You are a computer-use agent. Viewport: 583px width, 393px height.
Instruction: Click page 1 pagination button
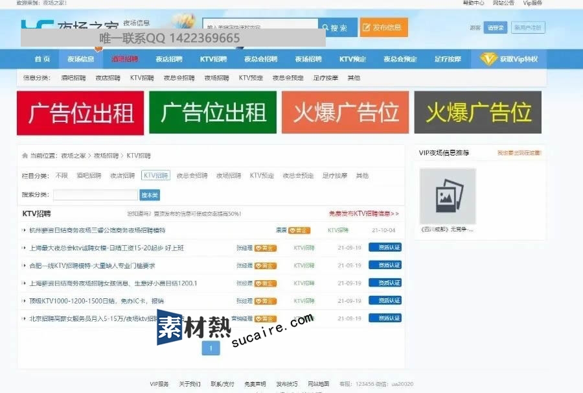point(211,348)
